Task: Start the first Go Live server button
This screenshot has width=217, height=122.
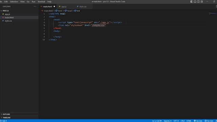Action: (198, 121)
